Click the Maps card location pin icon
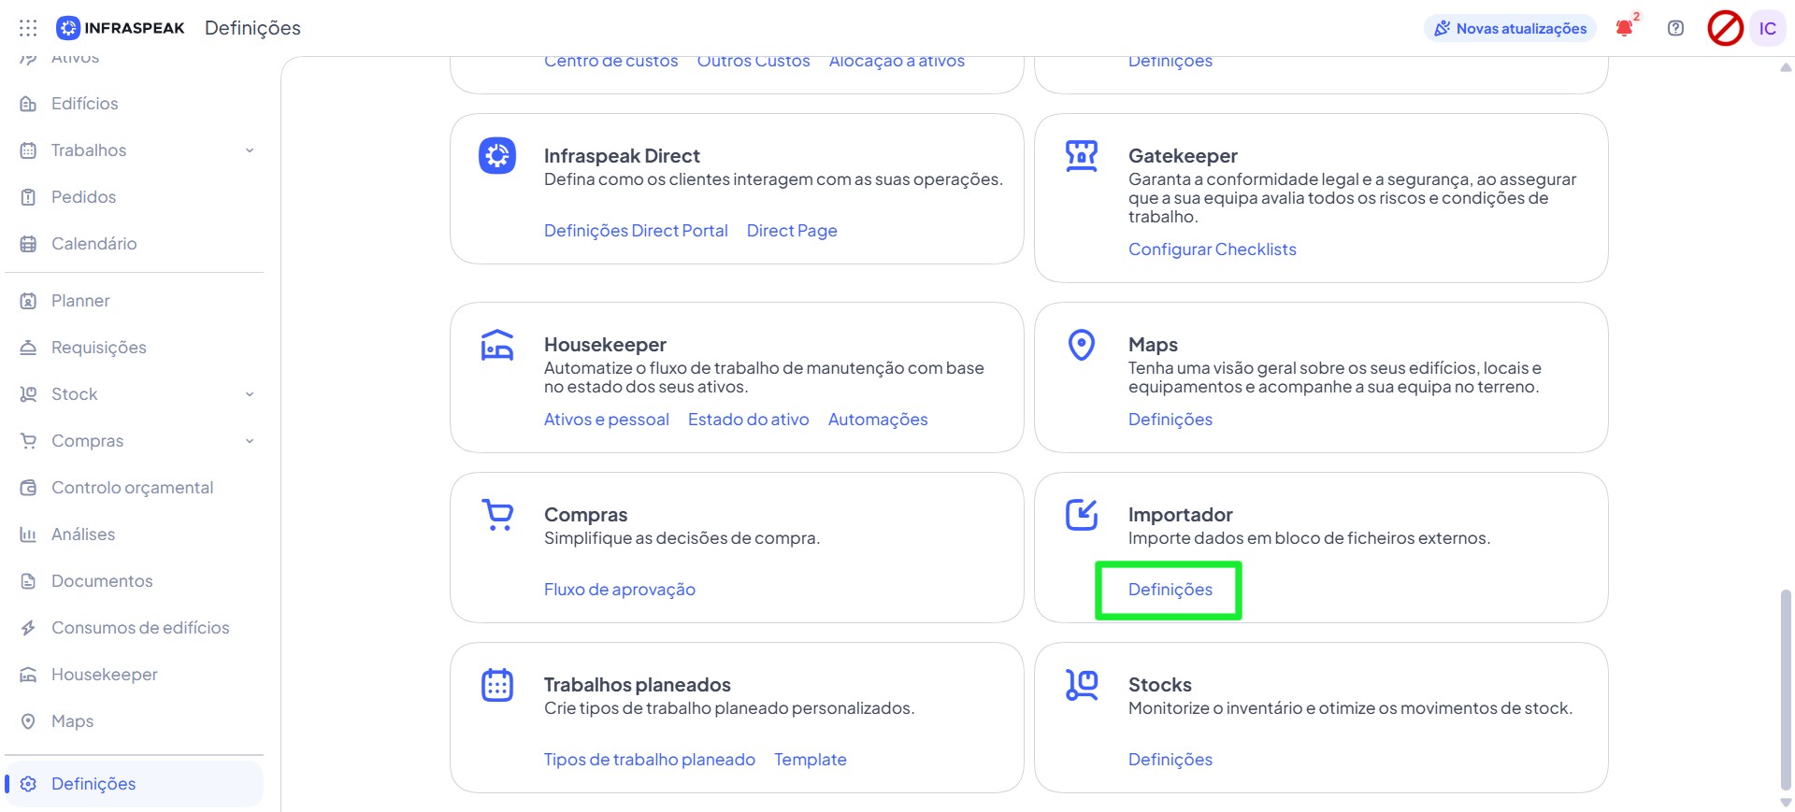 coord(1082,345)
